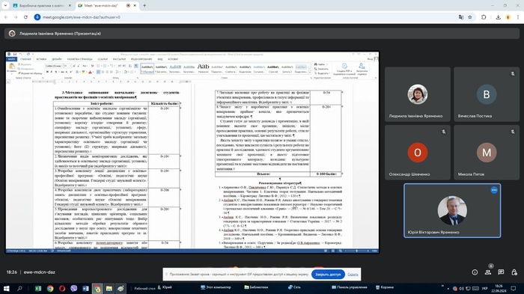Toggle the system volume speaker icon
The image size is (524, 294).
pyautogui.click(x=462, y=288)
